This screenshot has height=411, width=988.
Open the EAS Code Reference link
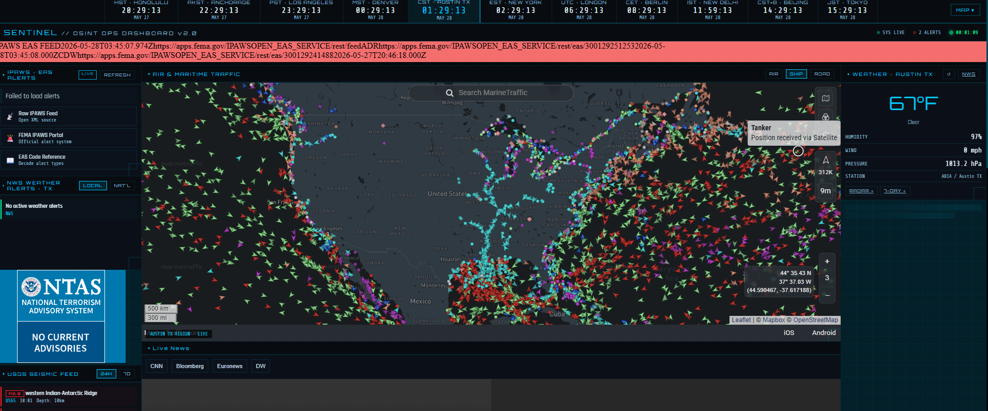pos(69,160)
